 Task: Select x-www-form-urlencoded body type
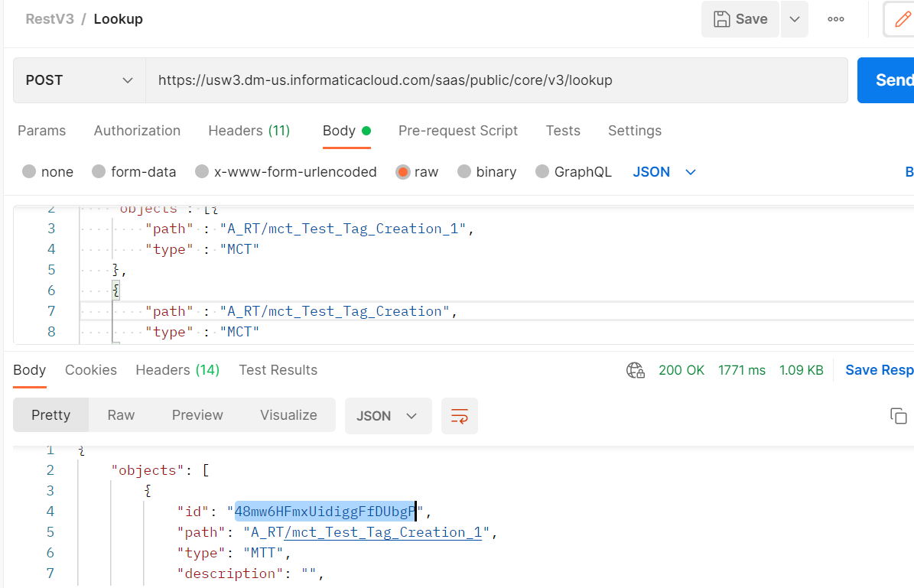[285, 172]
